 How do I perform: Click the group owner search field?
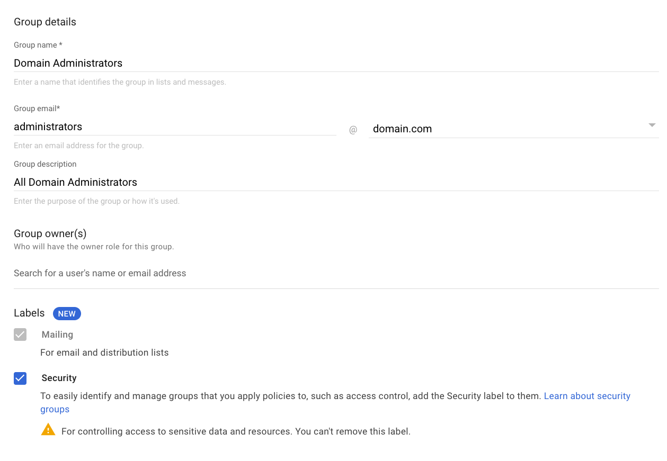(x=336, y=273)
